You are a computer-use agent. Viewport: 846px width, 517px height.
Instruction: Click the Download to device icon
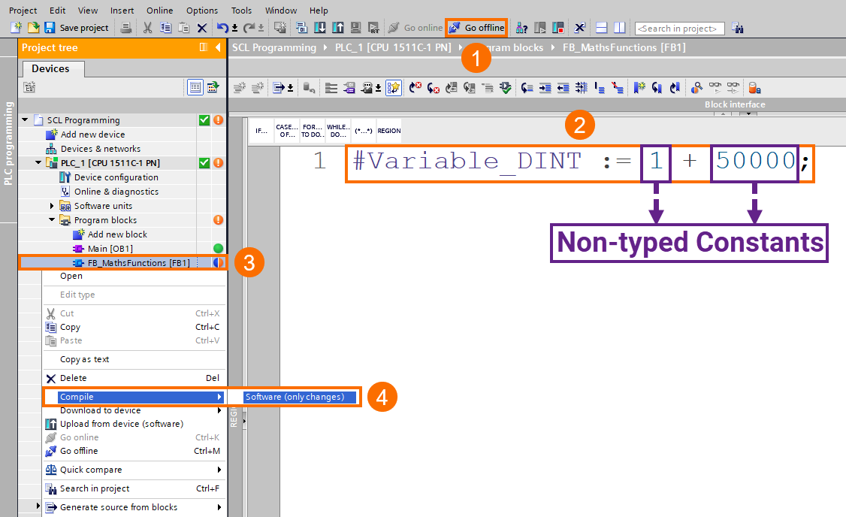coord(321,28)
